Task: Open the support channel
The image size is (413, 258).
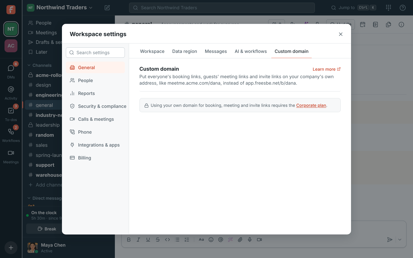Action: coord(43,165)
